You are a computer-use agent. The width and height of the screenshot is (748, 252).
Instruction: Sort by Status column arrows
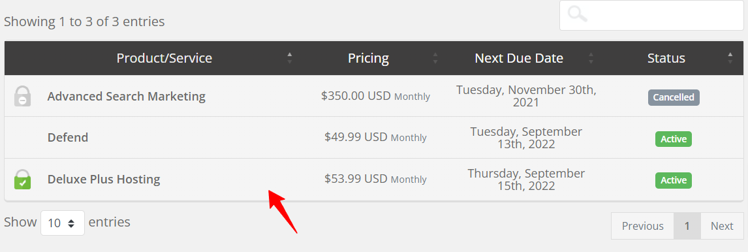pyautogui.click(x=730, y=58)
